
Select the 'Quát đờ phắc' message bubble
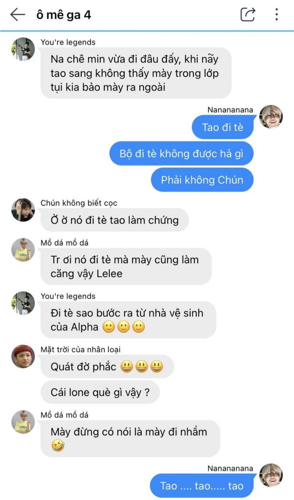coord(107,366)
